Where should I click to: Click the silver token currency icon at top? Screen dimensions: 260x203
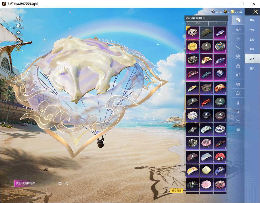pos(213,12)
